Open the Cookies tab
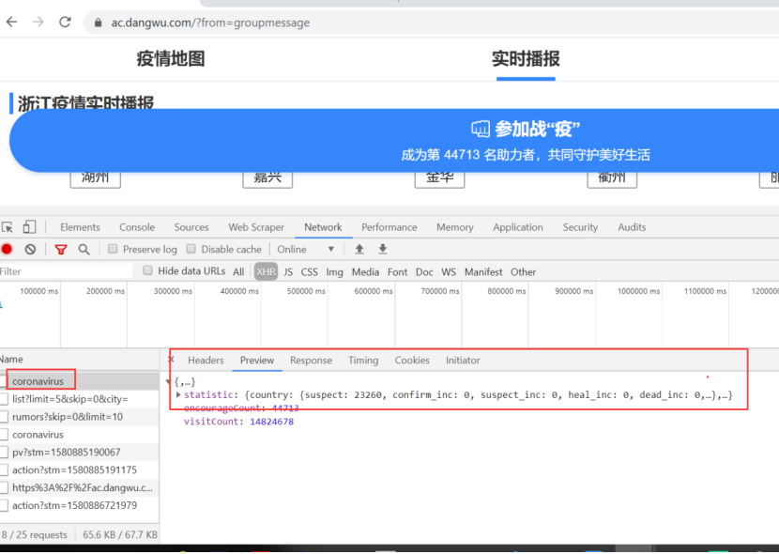The height and width of the screenshot is (554, 779). [412, 361]
